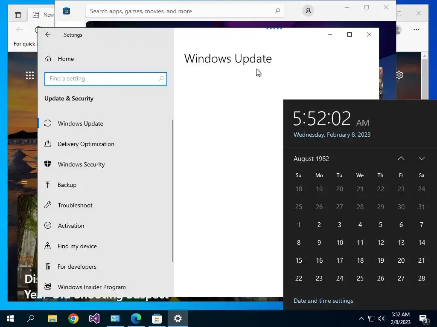Select greyed July 18 in the calendar
Viewport: 437px width, 327px height.
coord(298,189)
